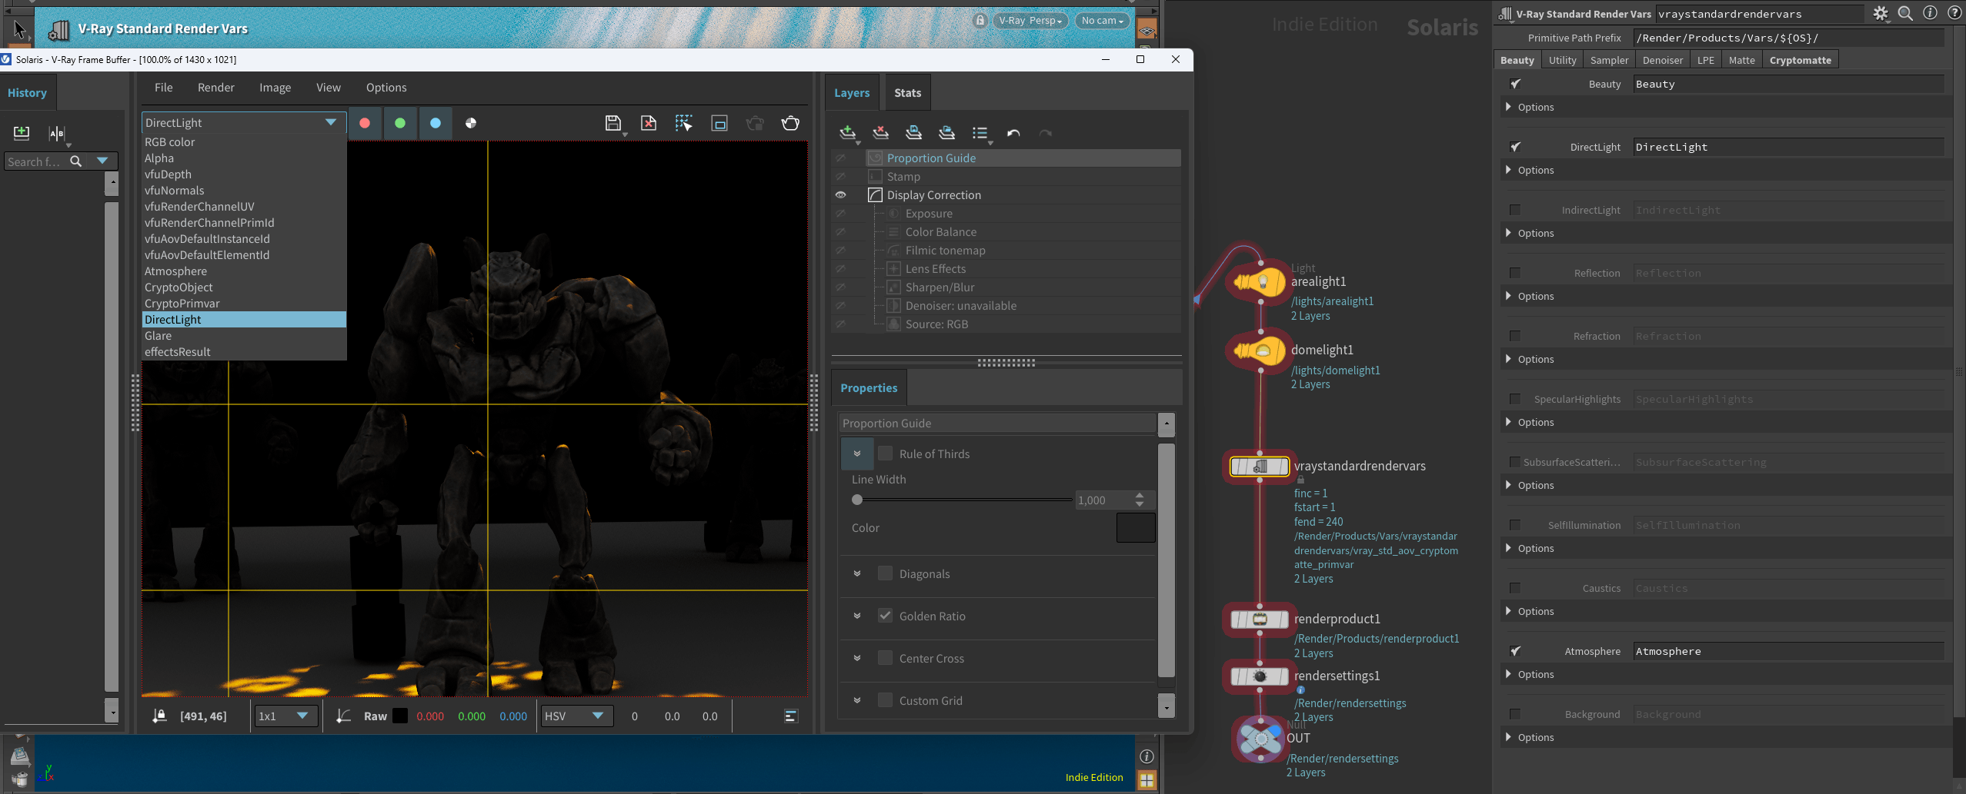Switch to the Stats tab
Viewport: 1966px width, 794px height.
click(x=906, y=92)
